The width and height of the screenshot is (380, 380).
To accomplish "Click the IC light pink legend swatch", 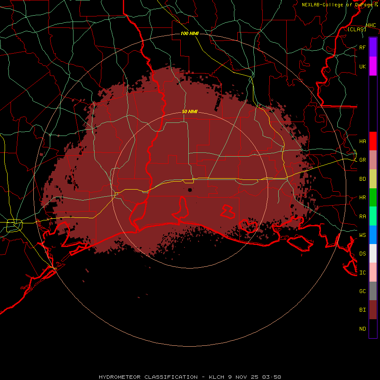I will coord(373,272).
